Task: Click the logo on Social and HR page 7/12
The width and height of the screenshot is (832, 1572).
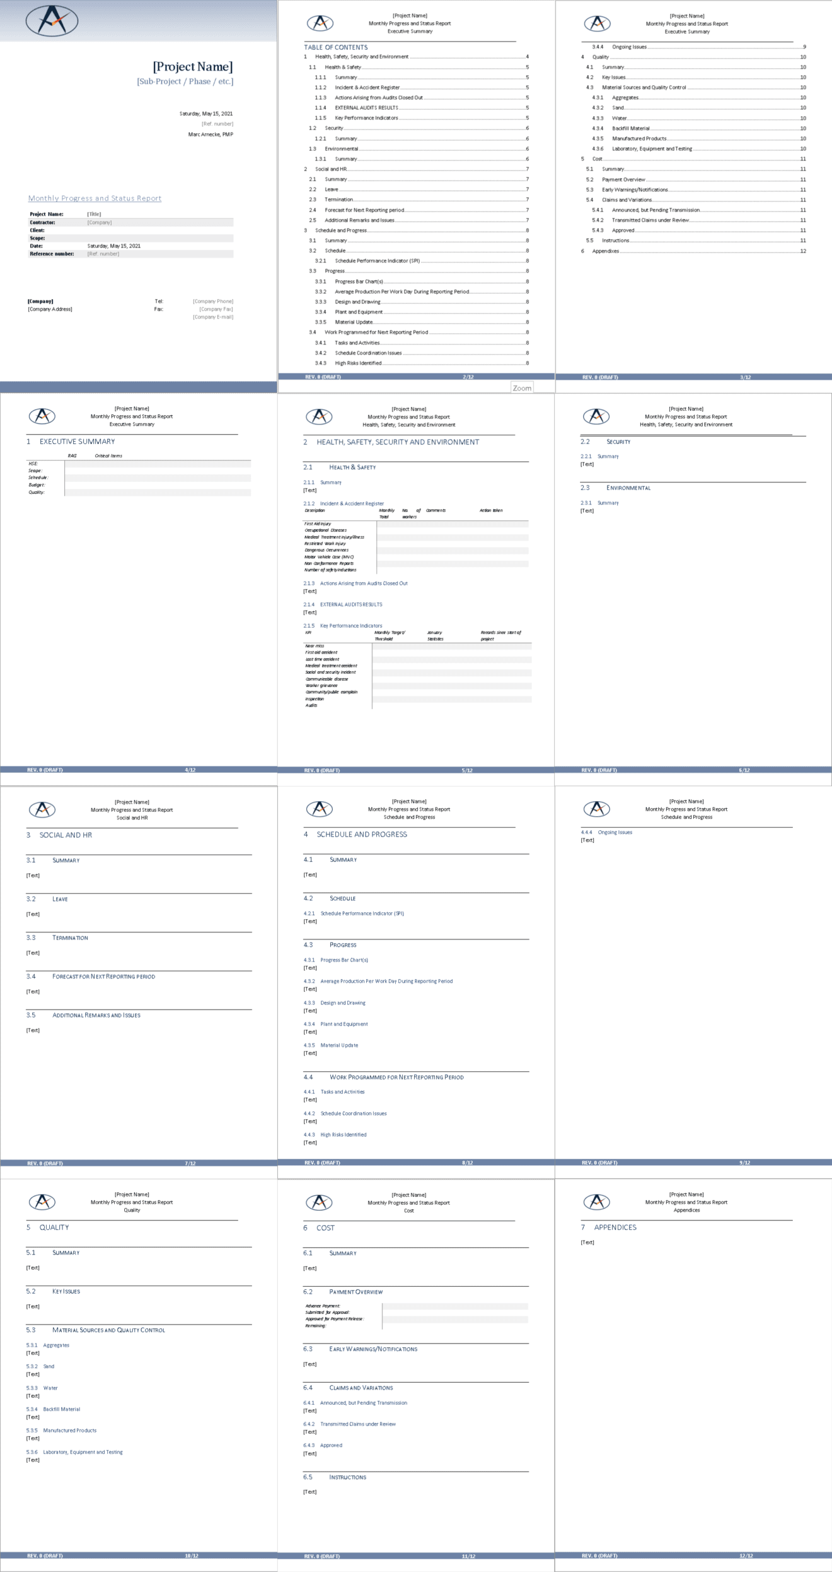Action: click(x=42, y=809)
